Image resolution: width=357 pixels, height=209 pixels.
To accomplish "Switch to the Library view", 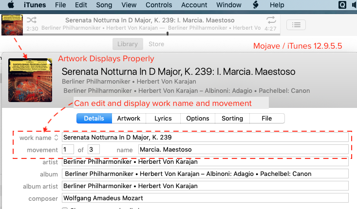I will [128, 44].
